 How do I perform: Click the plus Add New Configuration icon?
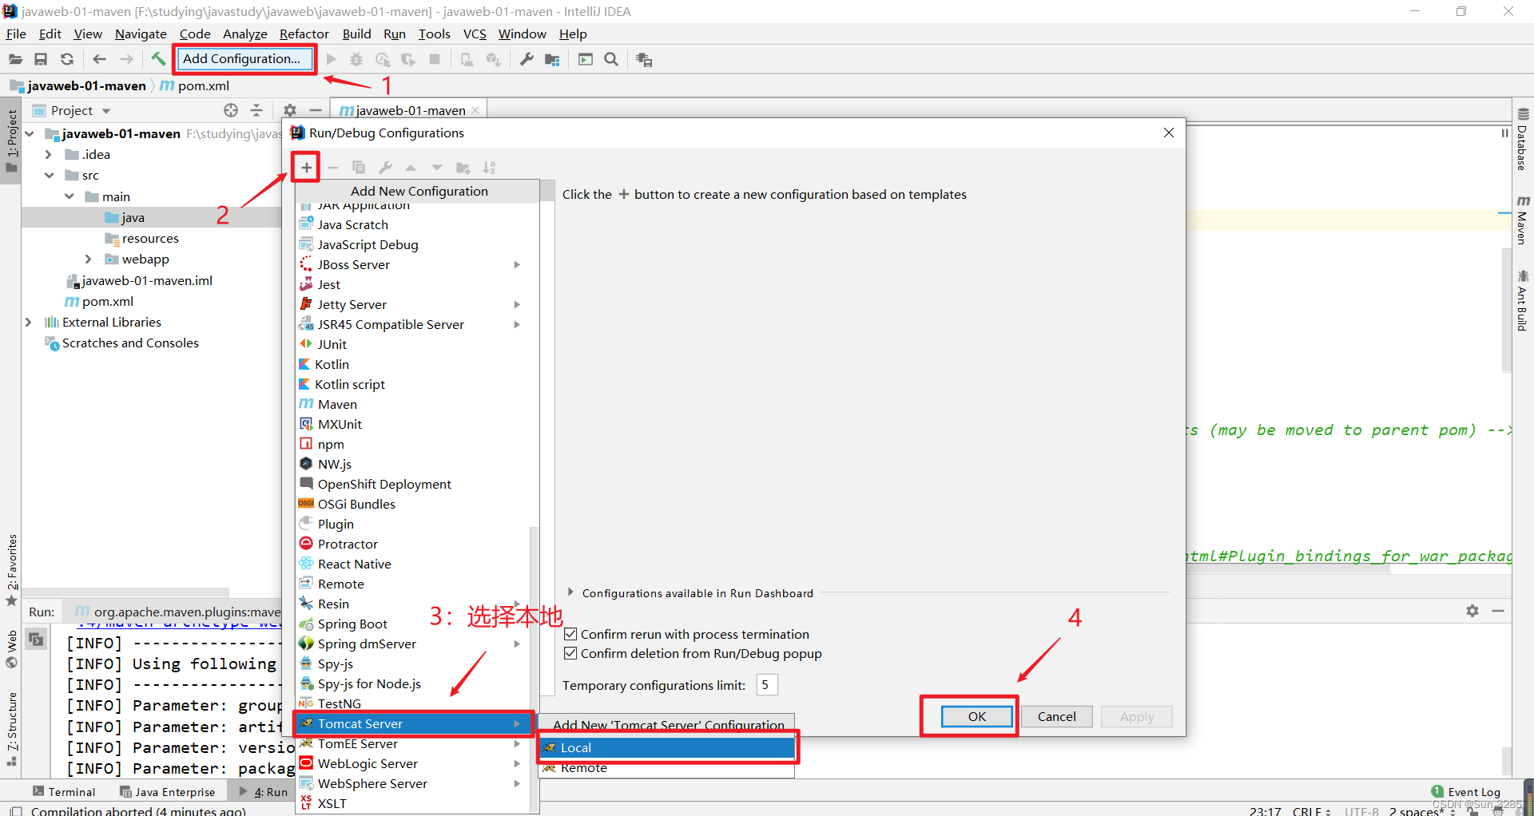pos(306,168)
